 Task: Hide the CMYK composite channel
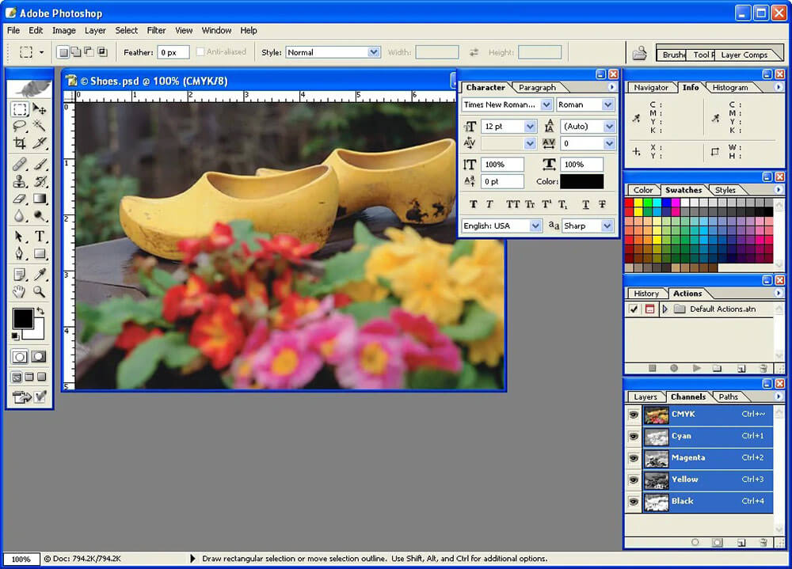coord(634,415)
